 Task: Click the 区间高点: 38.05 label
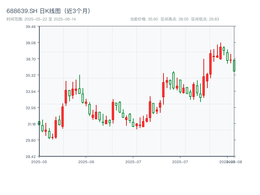click(175, 19)
